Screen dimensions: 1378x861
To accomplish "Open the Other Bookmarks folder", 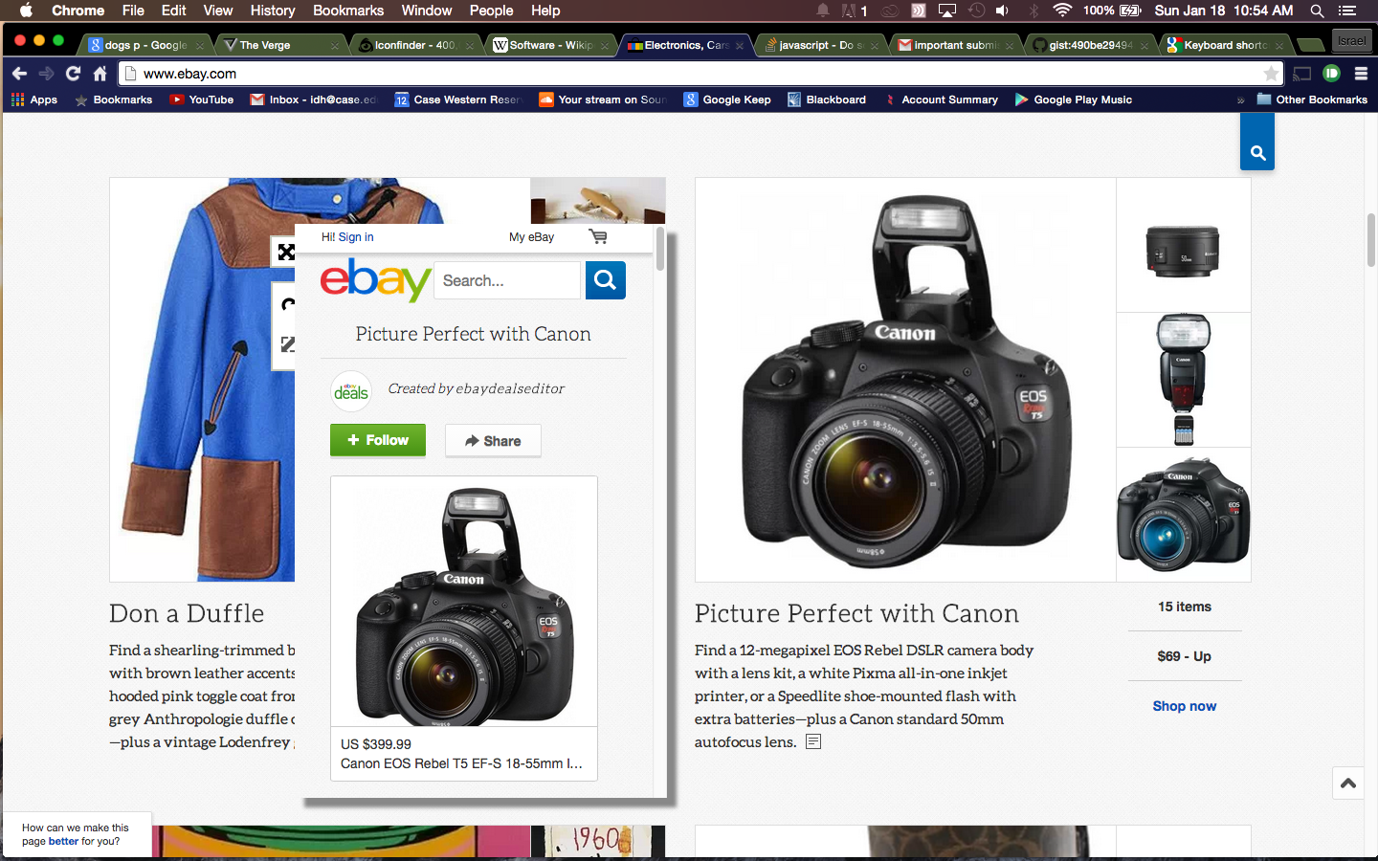I will click(x=1312, y=99).
